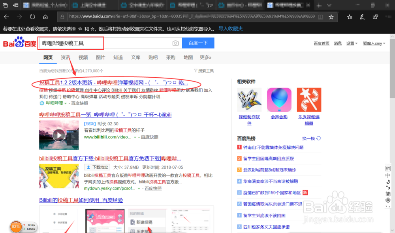Click the camera image search icon
This screenshot has height=233, width=395.
click(x=176, y=43)
